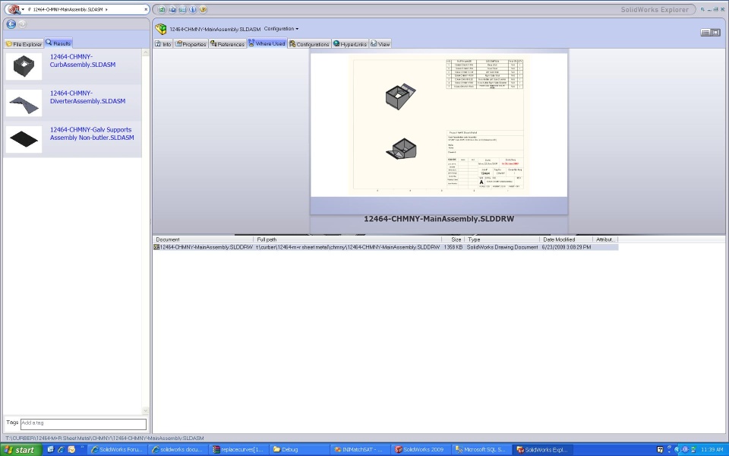This screenshot has height=456, width=729.
Task: Open 12464-CHMNY-DiverterAssembly.SLDASM result link
Action: 87,97
